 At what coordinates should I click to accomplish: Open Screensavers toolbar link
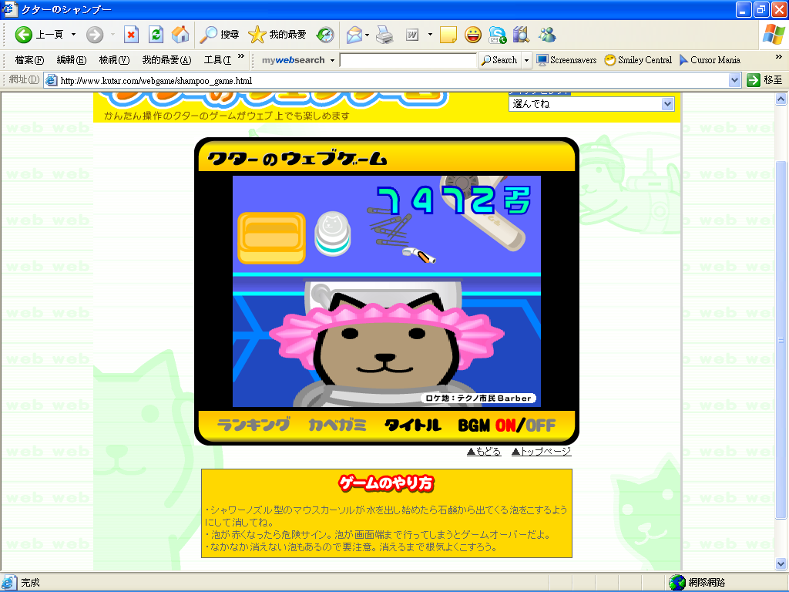point(566,60)
